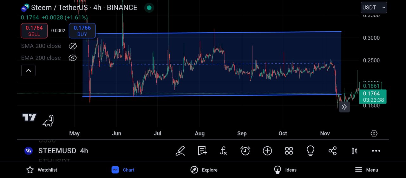The image size is (406, 178).
Task: Collapse the indicator legend with the up arrow
Action: (x=28, y=70)
